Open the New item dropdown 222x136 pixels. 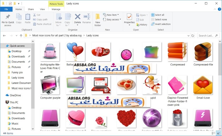click(111, 15)
